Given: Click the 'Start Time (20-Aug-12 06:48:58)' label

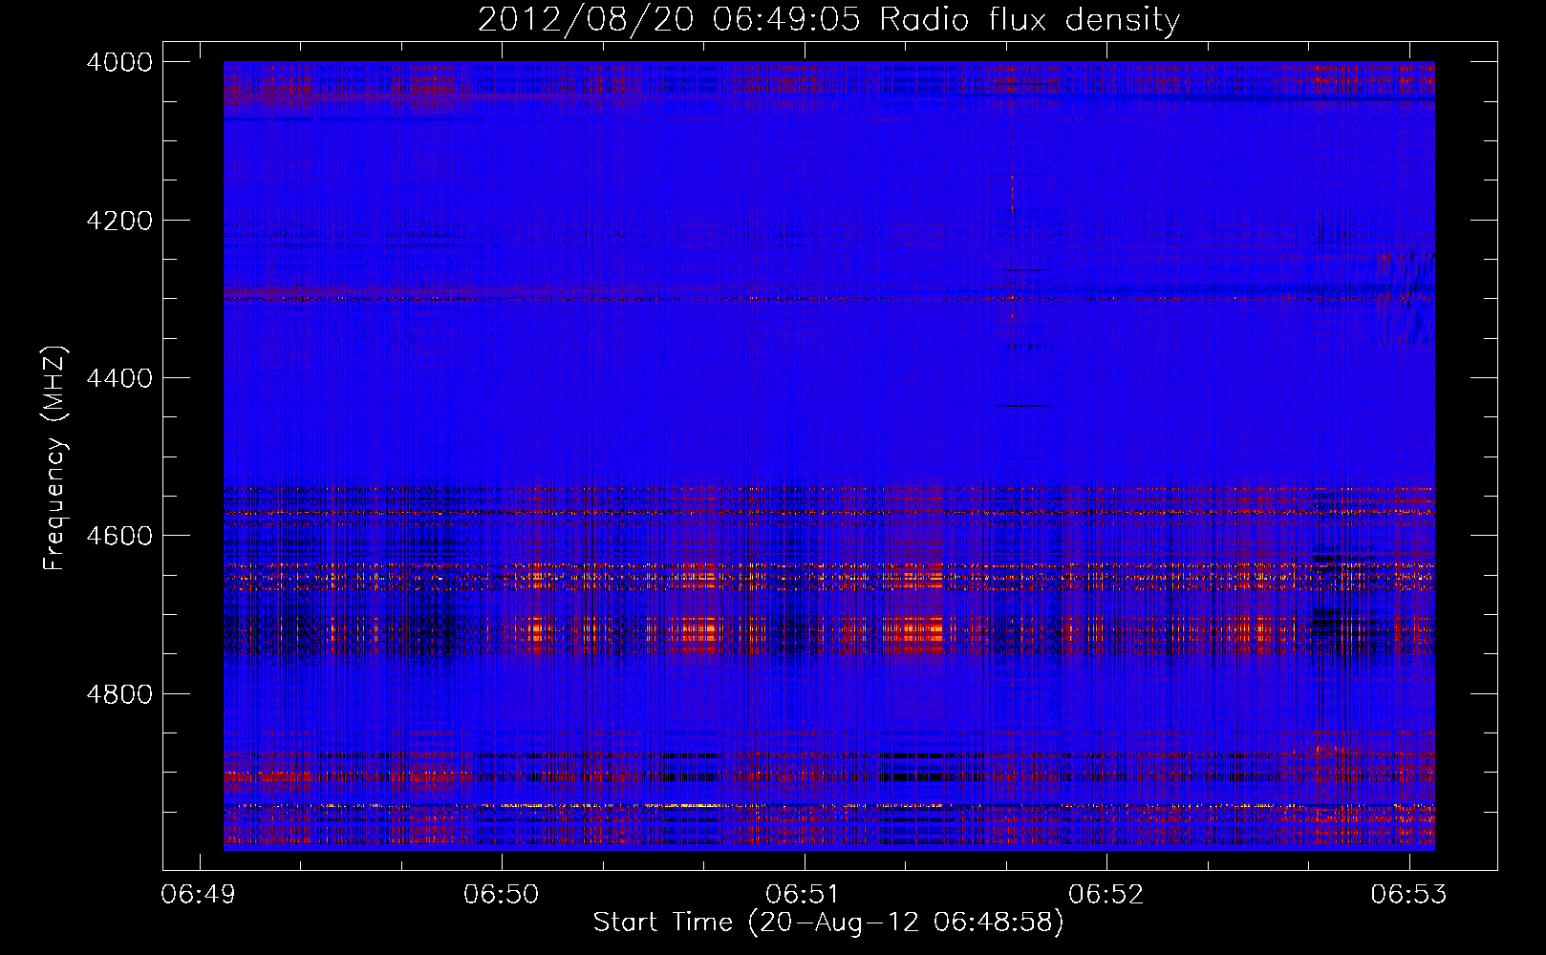Looking at the screenshot, I should [x=828, y=923].
